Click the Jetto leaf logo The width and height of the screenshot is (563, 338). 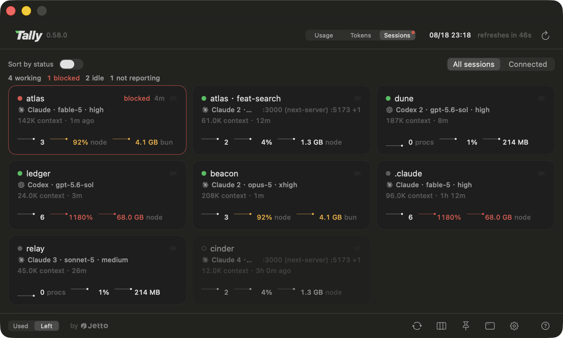coord(84,326)
